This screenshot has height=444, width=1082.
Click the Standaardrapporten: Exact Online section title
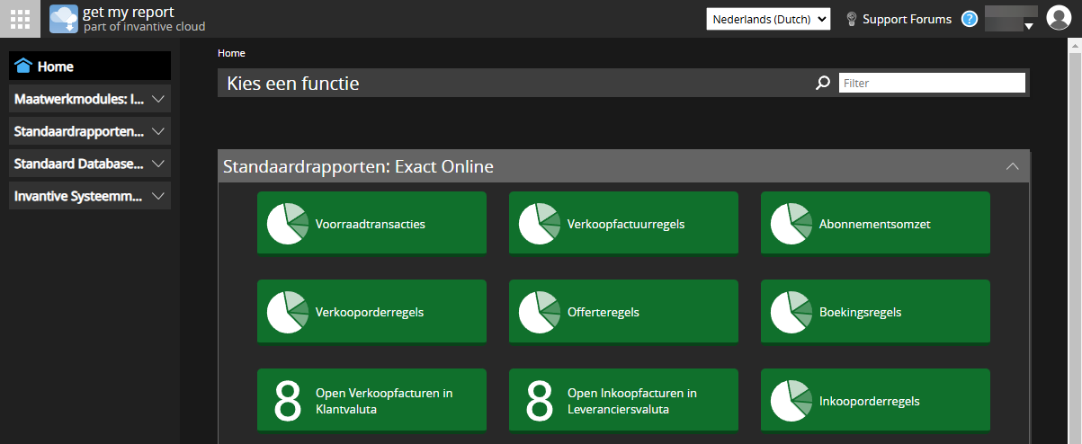coord(358,166)
